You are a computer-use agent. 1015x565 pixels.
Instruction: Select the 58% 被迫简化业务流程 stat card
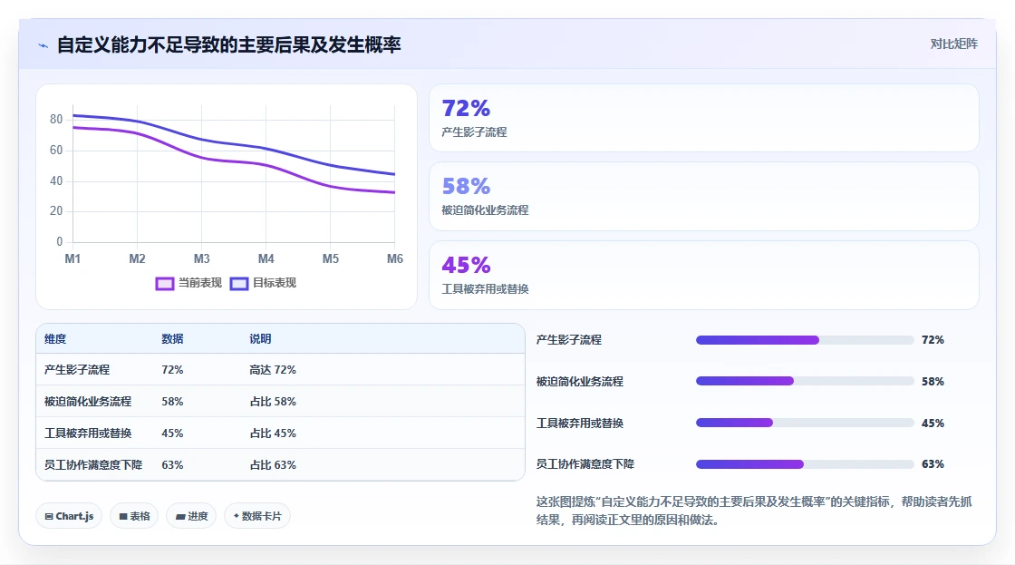[703, 196]
